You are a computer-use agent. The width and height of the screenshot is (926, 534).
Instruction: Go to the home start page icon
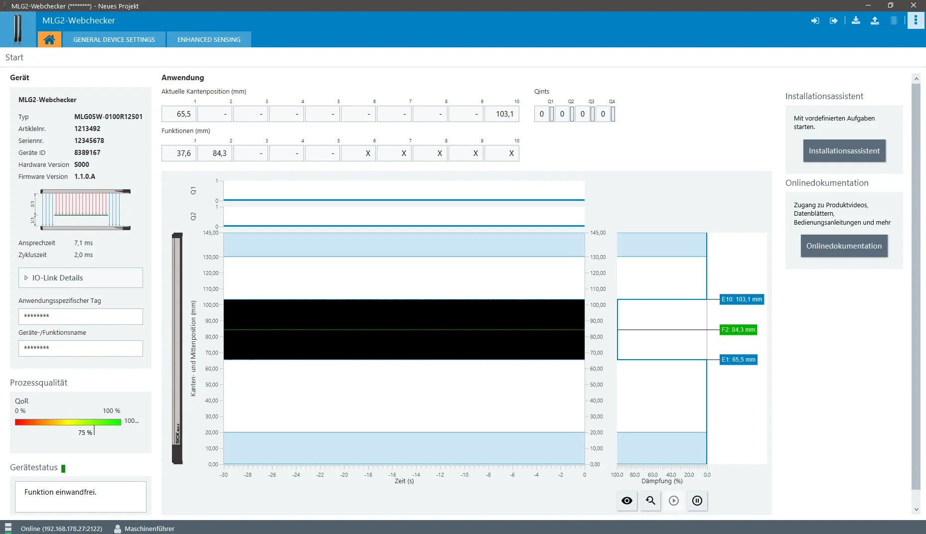point(49,39)
